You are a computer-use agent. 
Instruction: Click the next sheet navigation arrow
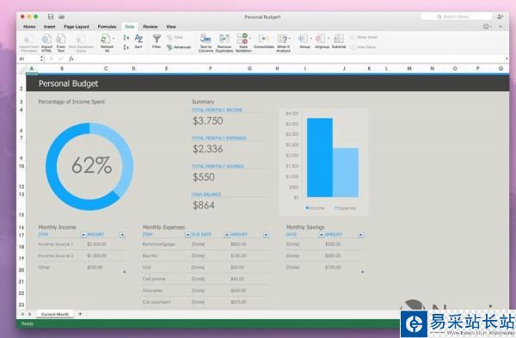pos(29,314)
